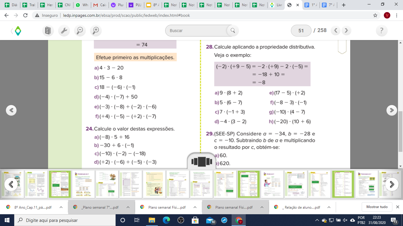Viewport: 403px width, 226px height.
Task: Open the wrench tools icon
Action: [x=64, y=31]
